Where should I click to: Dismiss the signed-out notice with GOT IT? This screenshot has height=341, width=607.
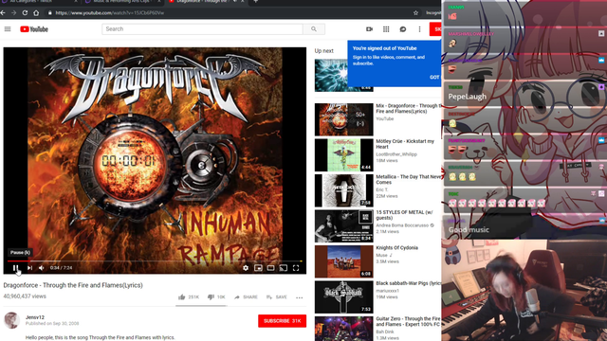[x=435, y=77]
